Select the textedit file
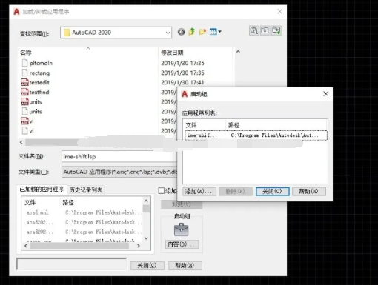Viewport: 378px width, 285px height. coord(36,82)
